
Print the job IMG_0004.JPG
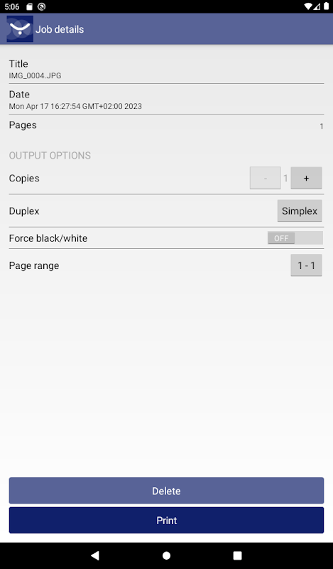pos(166,521)
